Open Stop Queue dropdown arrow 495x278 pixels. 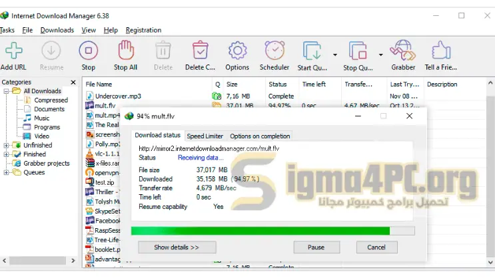click(380, 55)
